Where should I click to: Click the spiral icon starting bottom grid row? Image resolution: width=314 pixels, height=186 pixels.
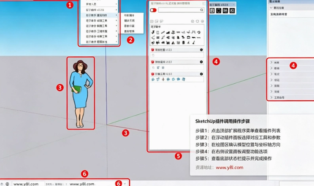153,43
